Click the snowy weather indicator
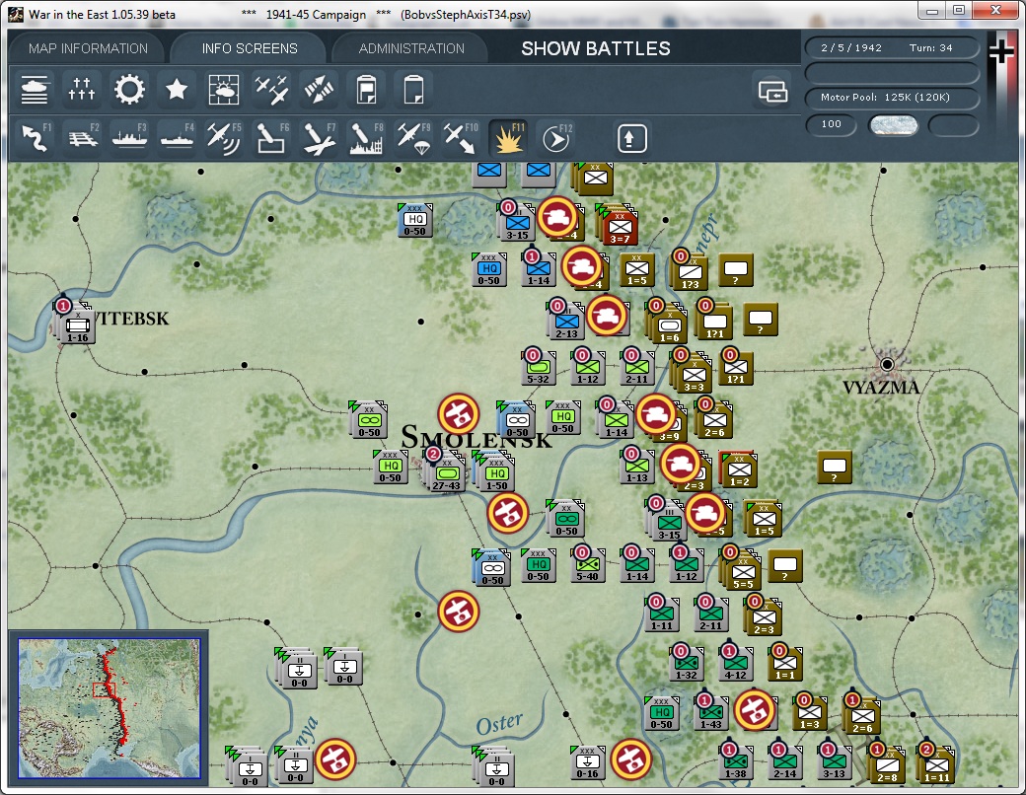 tap(893, 125)
